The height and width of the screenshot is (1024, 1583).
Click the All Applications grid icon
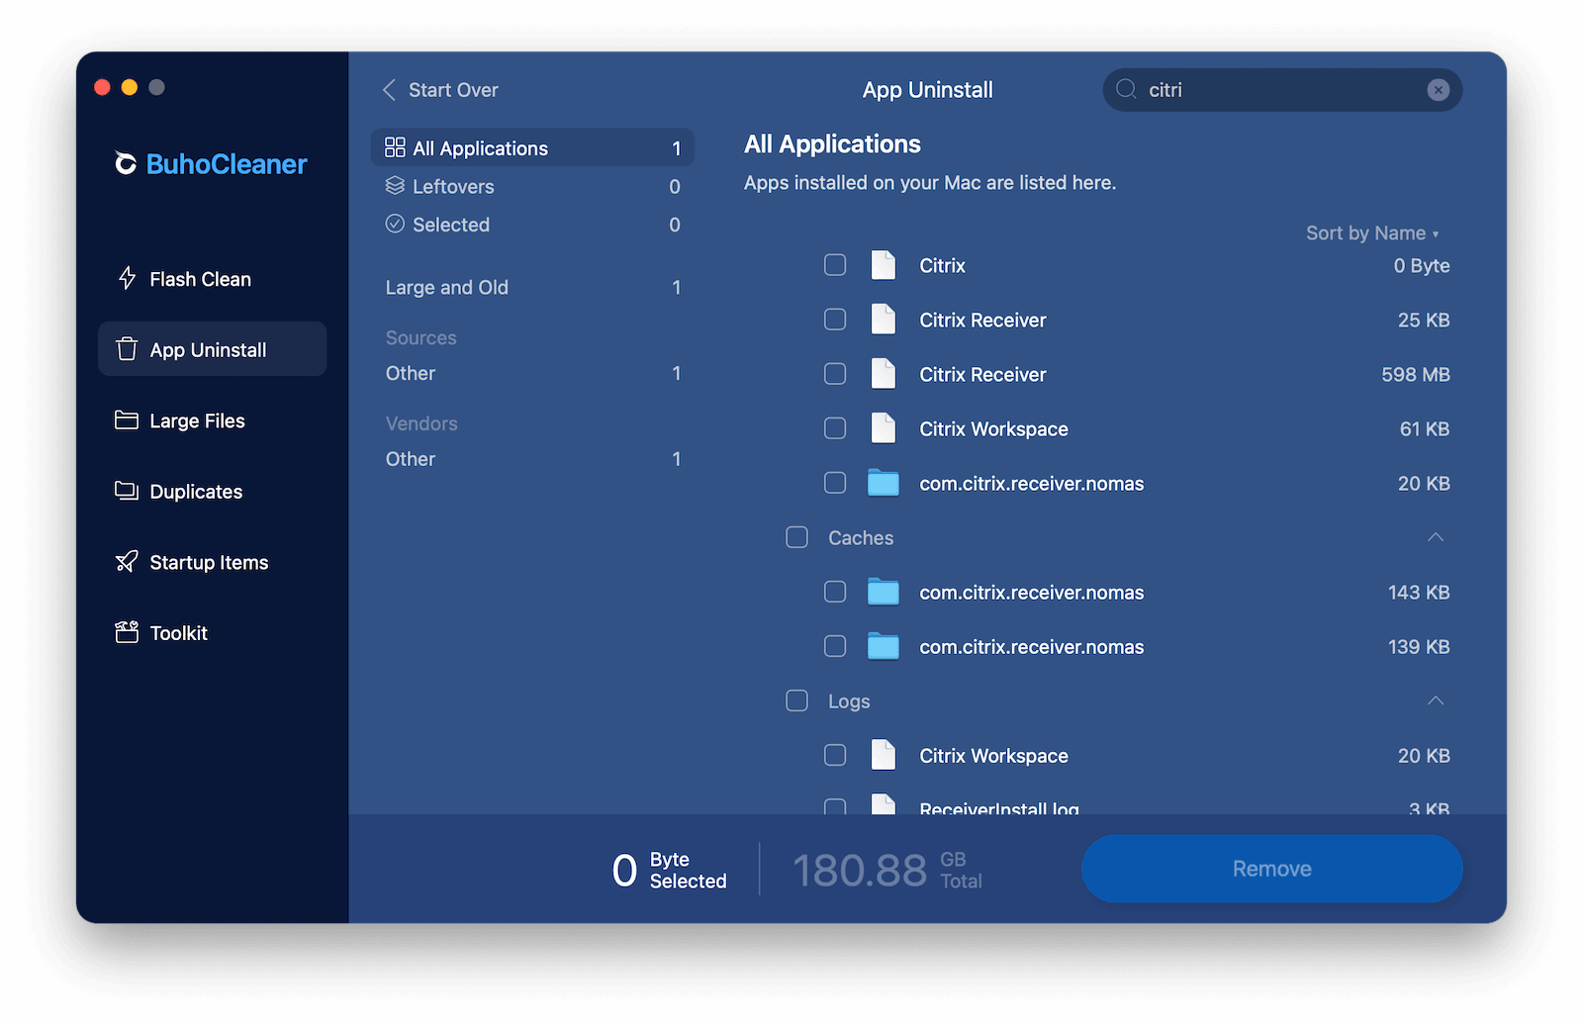[394, 146]
